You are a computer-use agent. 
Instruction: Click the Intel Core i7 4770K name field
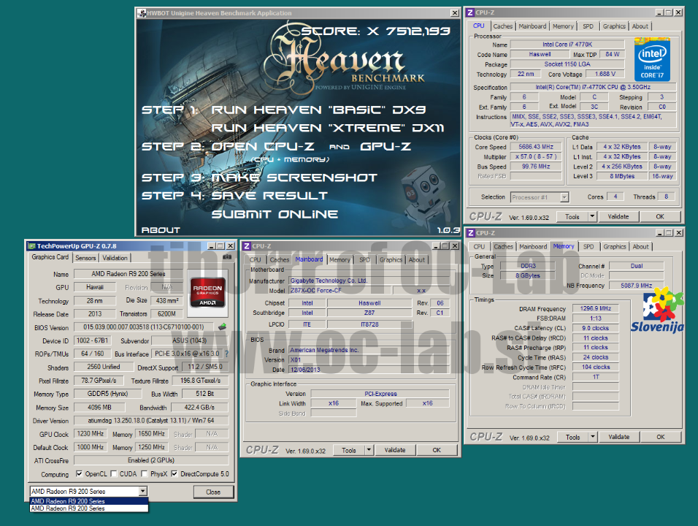pos(567,45)
